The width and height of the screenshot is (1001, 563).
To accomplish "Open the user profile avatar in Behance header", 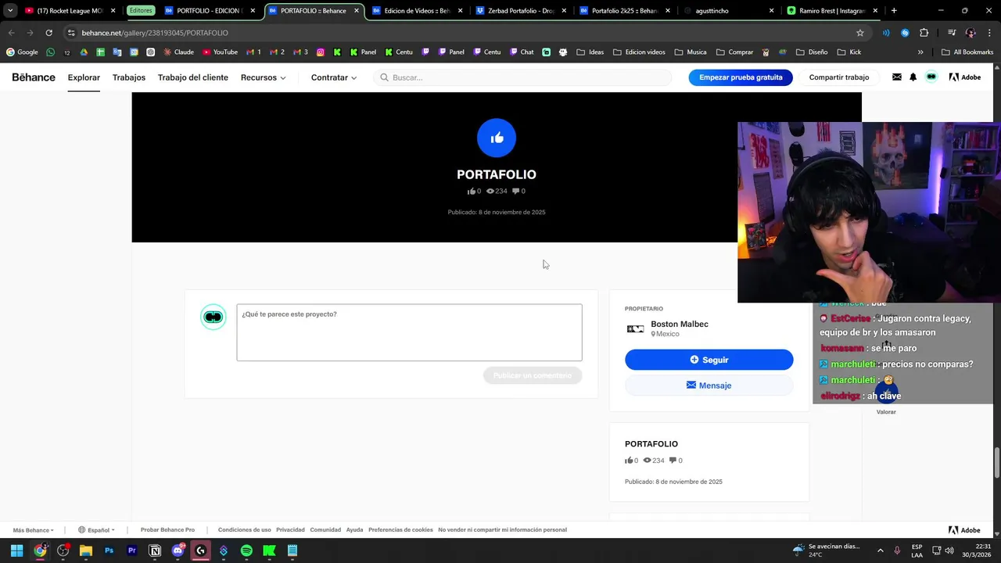I will pos(931,77).
